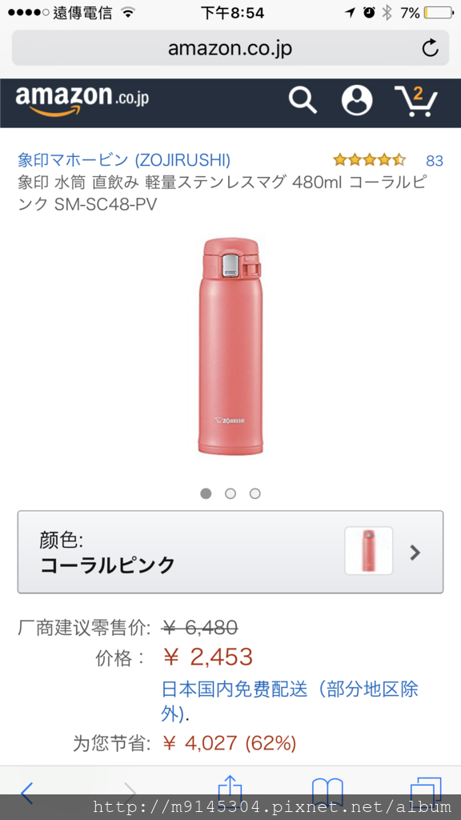
Task: Go back with Safari back arrow
Action: point(26,792)
